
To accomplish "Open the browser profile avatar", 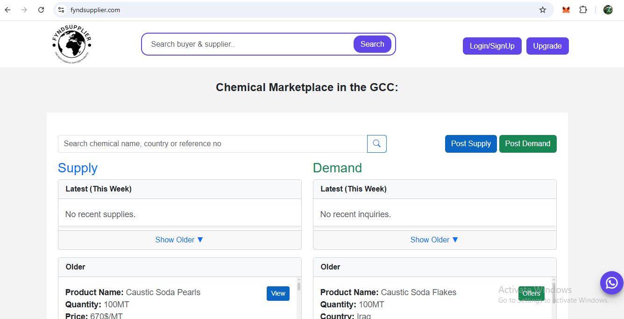I will (x=608, y=10).
